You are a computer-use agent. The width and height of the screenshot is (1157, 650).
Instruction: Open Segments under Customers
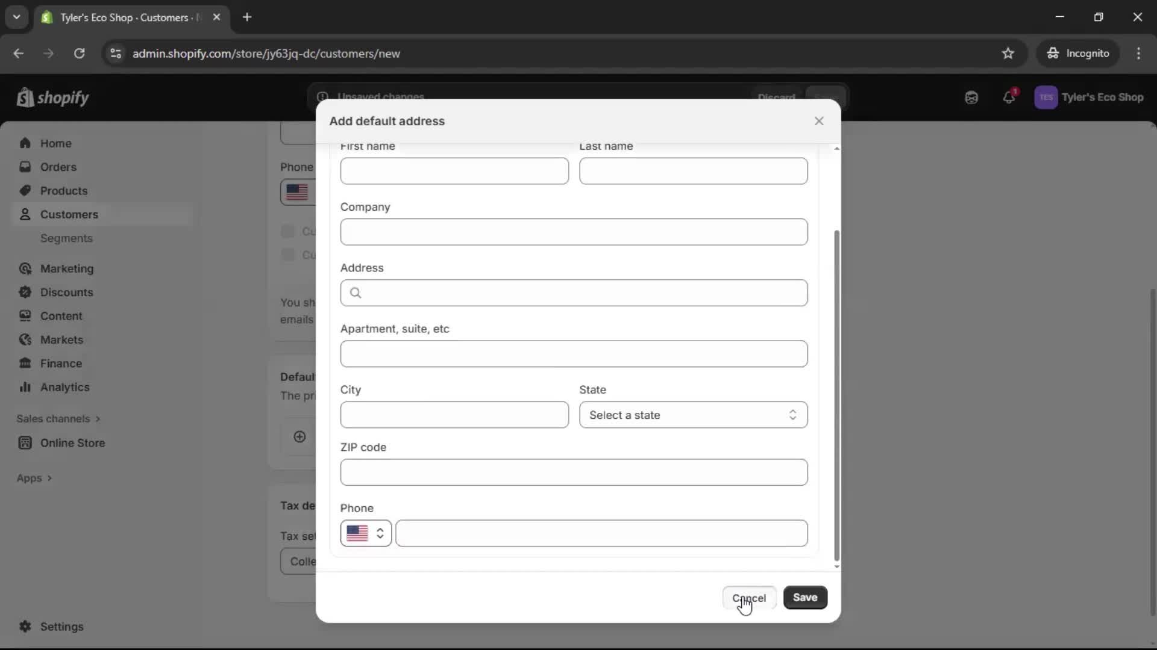(x=66, y=238)
